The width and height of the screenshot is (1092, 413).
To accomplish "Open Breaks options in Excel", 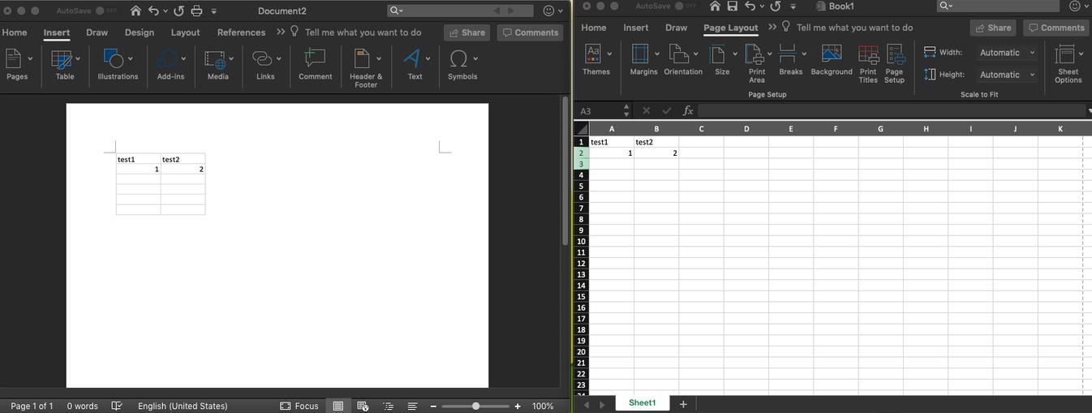I will coord(790,60).
